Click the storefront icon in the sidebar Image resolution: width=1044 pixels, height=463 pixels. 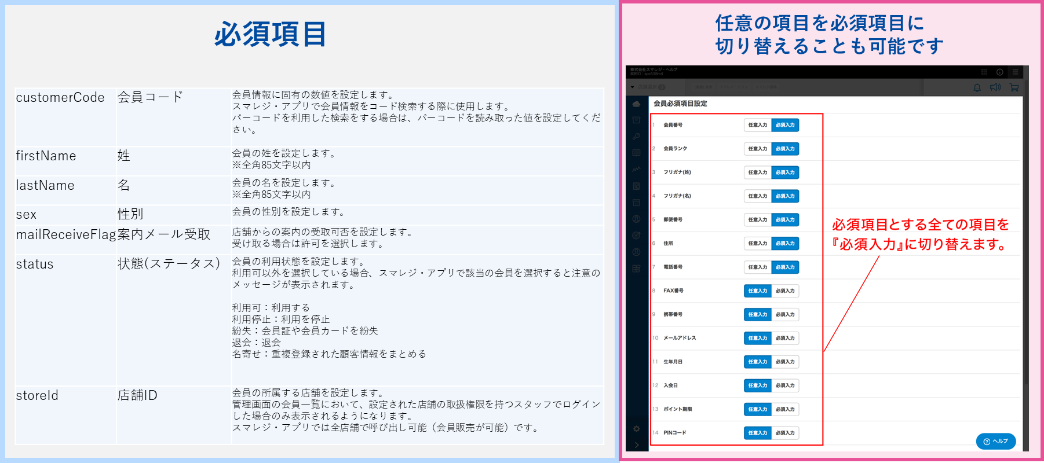[x=636, y=203]
